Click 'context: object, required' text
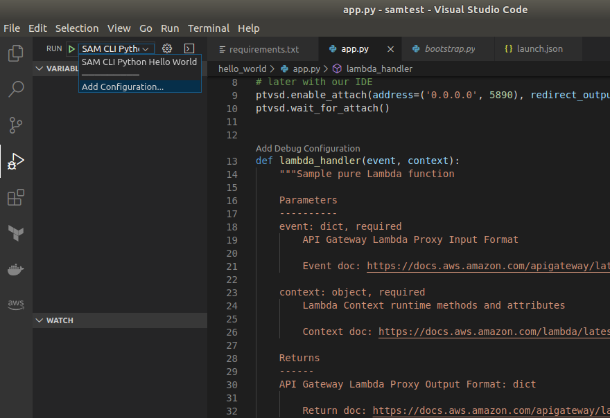This screenshot has height=418, width=610. [x=352, y=292]
